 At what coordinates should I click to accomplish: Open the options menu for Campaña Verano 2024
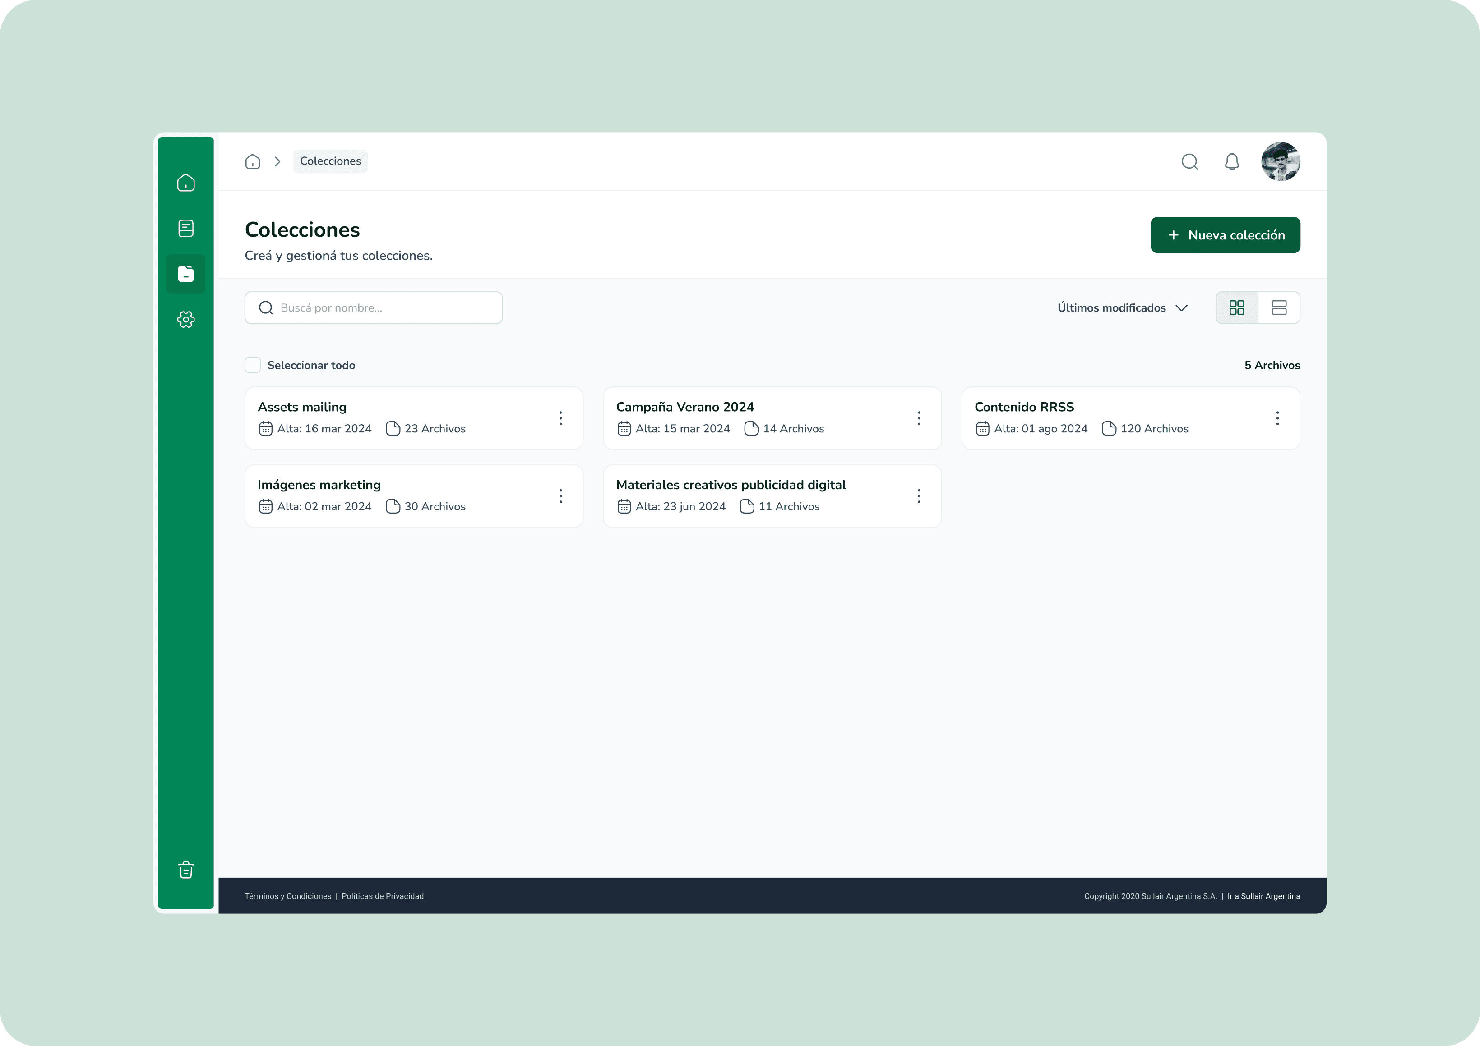coord(919,418)
